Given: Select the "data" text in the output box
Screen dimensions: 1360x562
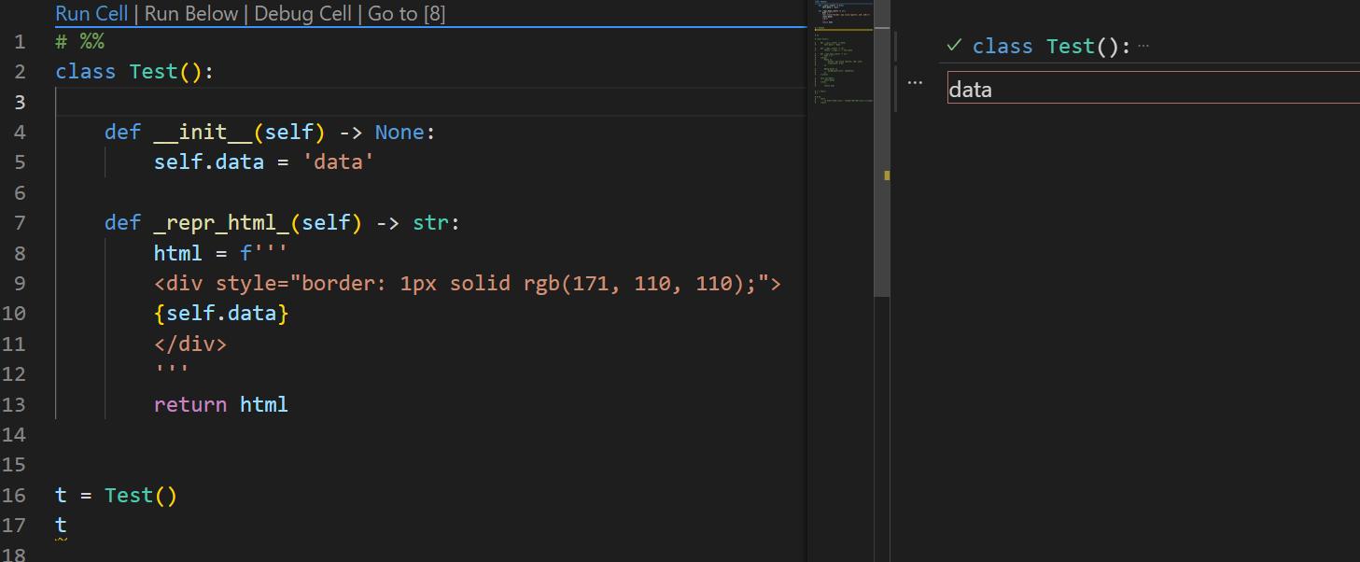Looking at the screenshot, I should tap(971, 89).
